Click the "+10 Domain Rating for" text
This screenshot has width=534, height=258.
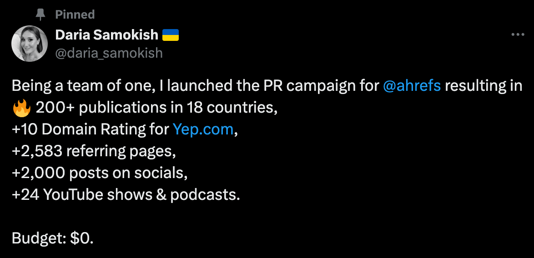click(90, 130)
